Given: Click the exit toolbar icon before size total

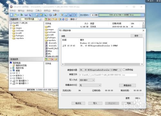Looking at the screenshot, I should (75, 15).
